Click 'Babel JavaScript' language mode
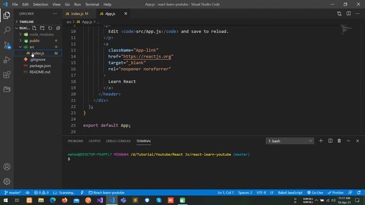The image size is (365, 205). (x=290, y=192)
